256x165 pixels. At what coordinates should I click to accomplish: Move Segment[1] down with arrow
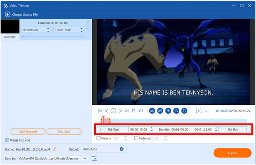point(88,28)
